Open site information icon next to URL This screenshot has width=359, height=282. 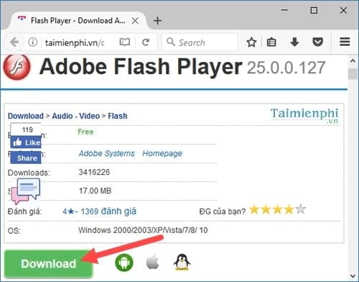point(32,42)
